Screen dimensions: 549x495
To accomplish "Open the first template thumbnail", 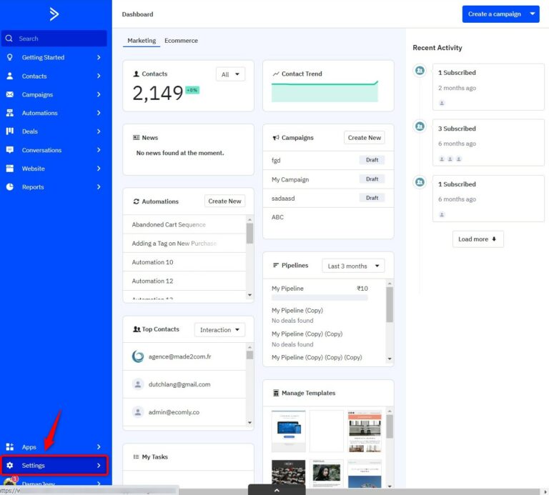I will [x=289, y=431].
